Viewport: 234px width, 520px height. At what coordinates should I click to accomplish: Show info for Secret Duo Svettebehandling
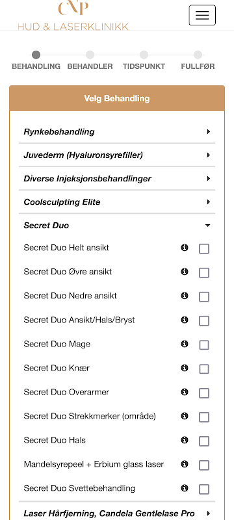pos(185,488)
